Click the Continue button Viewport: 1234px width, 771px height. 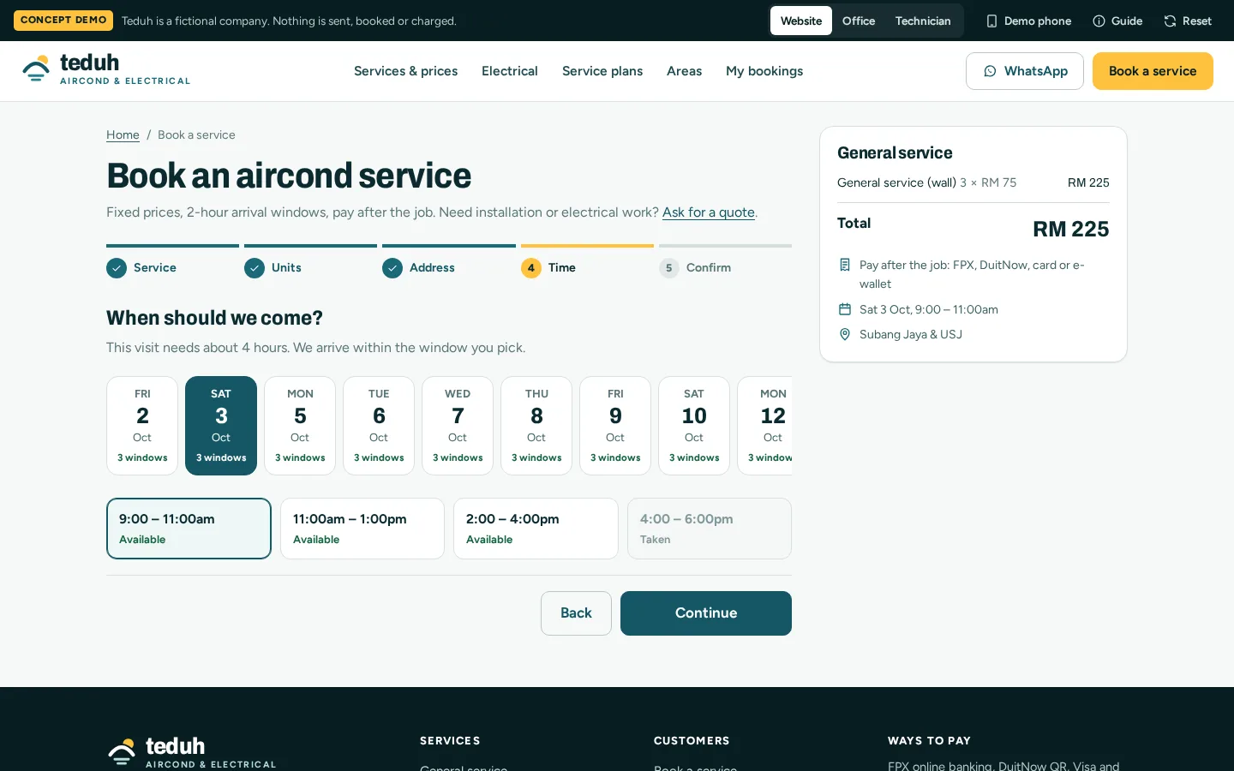pyautogui.click(x=706, y=613)
